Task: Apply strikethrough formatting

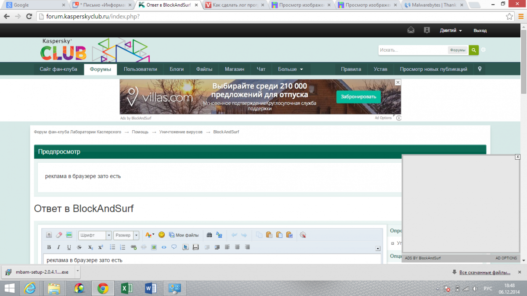Action: (x=79, y=247)
